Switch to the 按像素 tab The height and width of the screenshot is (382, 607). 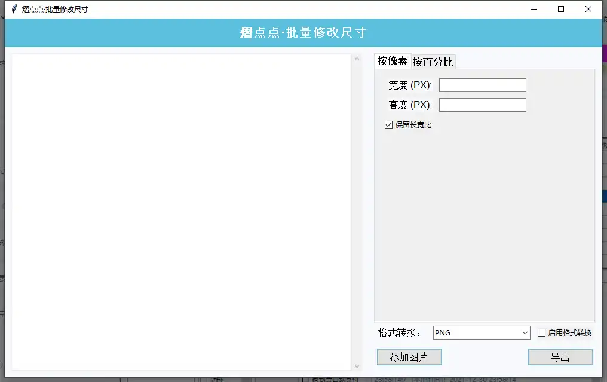click(393, 61)
